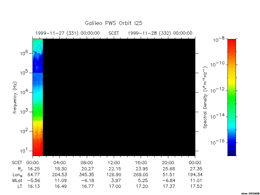
Task: Click the longitude value 126.90
Action: click(x=114, y=175)
